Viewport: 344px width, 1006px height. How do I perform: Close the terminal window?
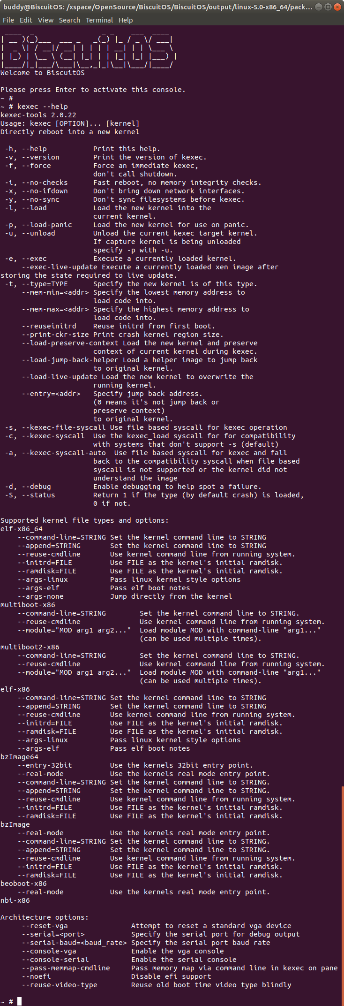[337, 7]
